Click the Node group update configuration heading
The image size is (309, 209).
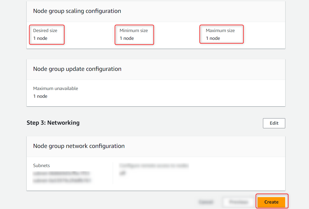click(77, 69)
